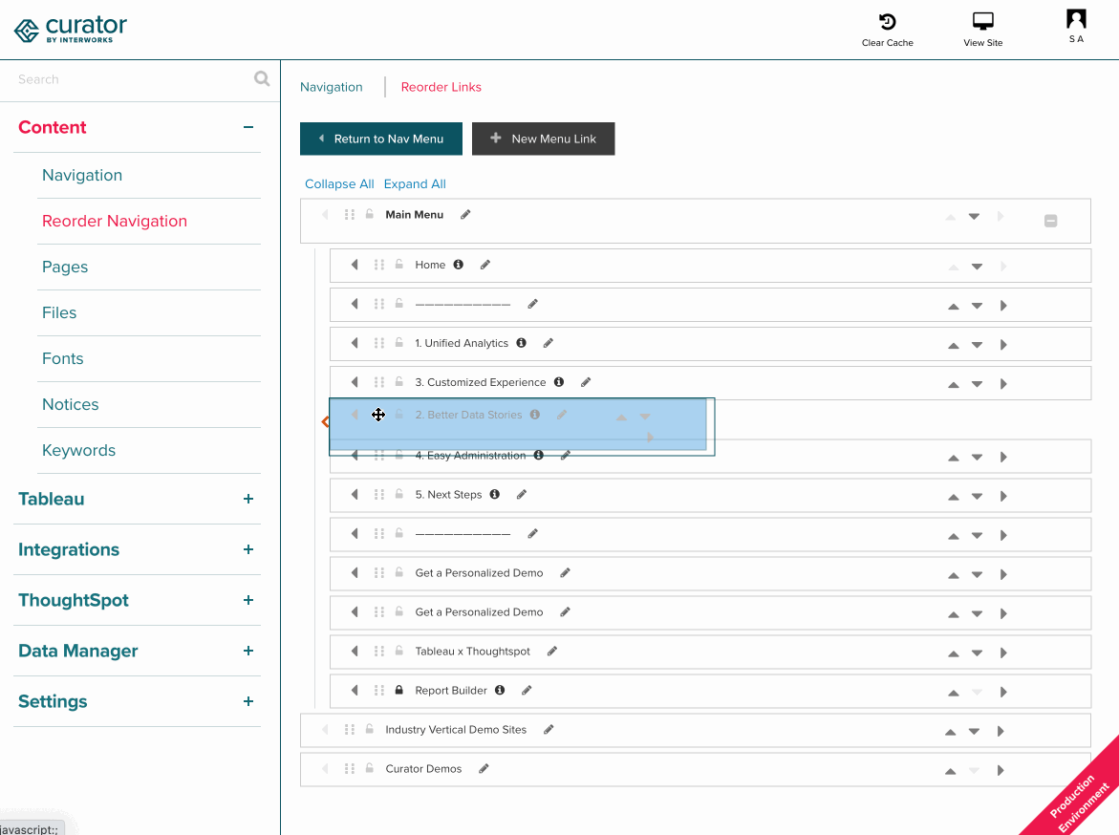Toggle the lock on Main Menu

369,214
